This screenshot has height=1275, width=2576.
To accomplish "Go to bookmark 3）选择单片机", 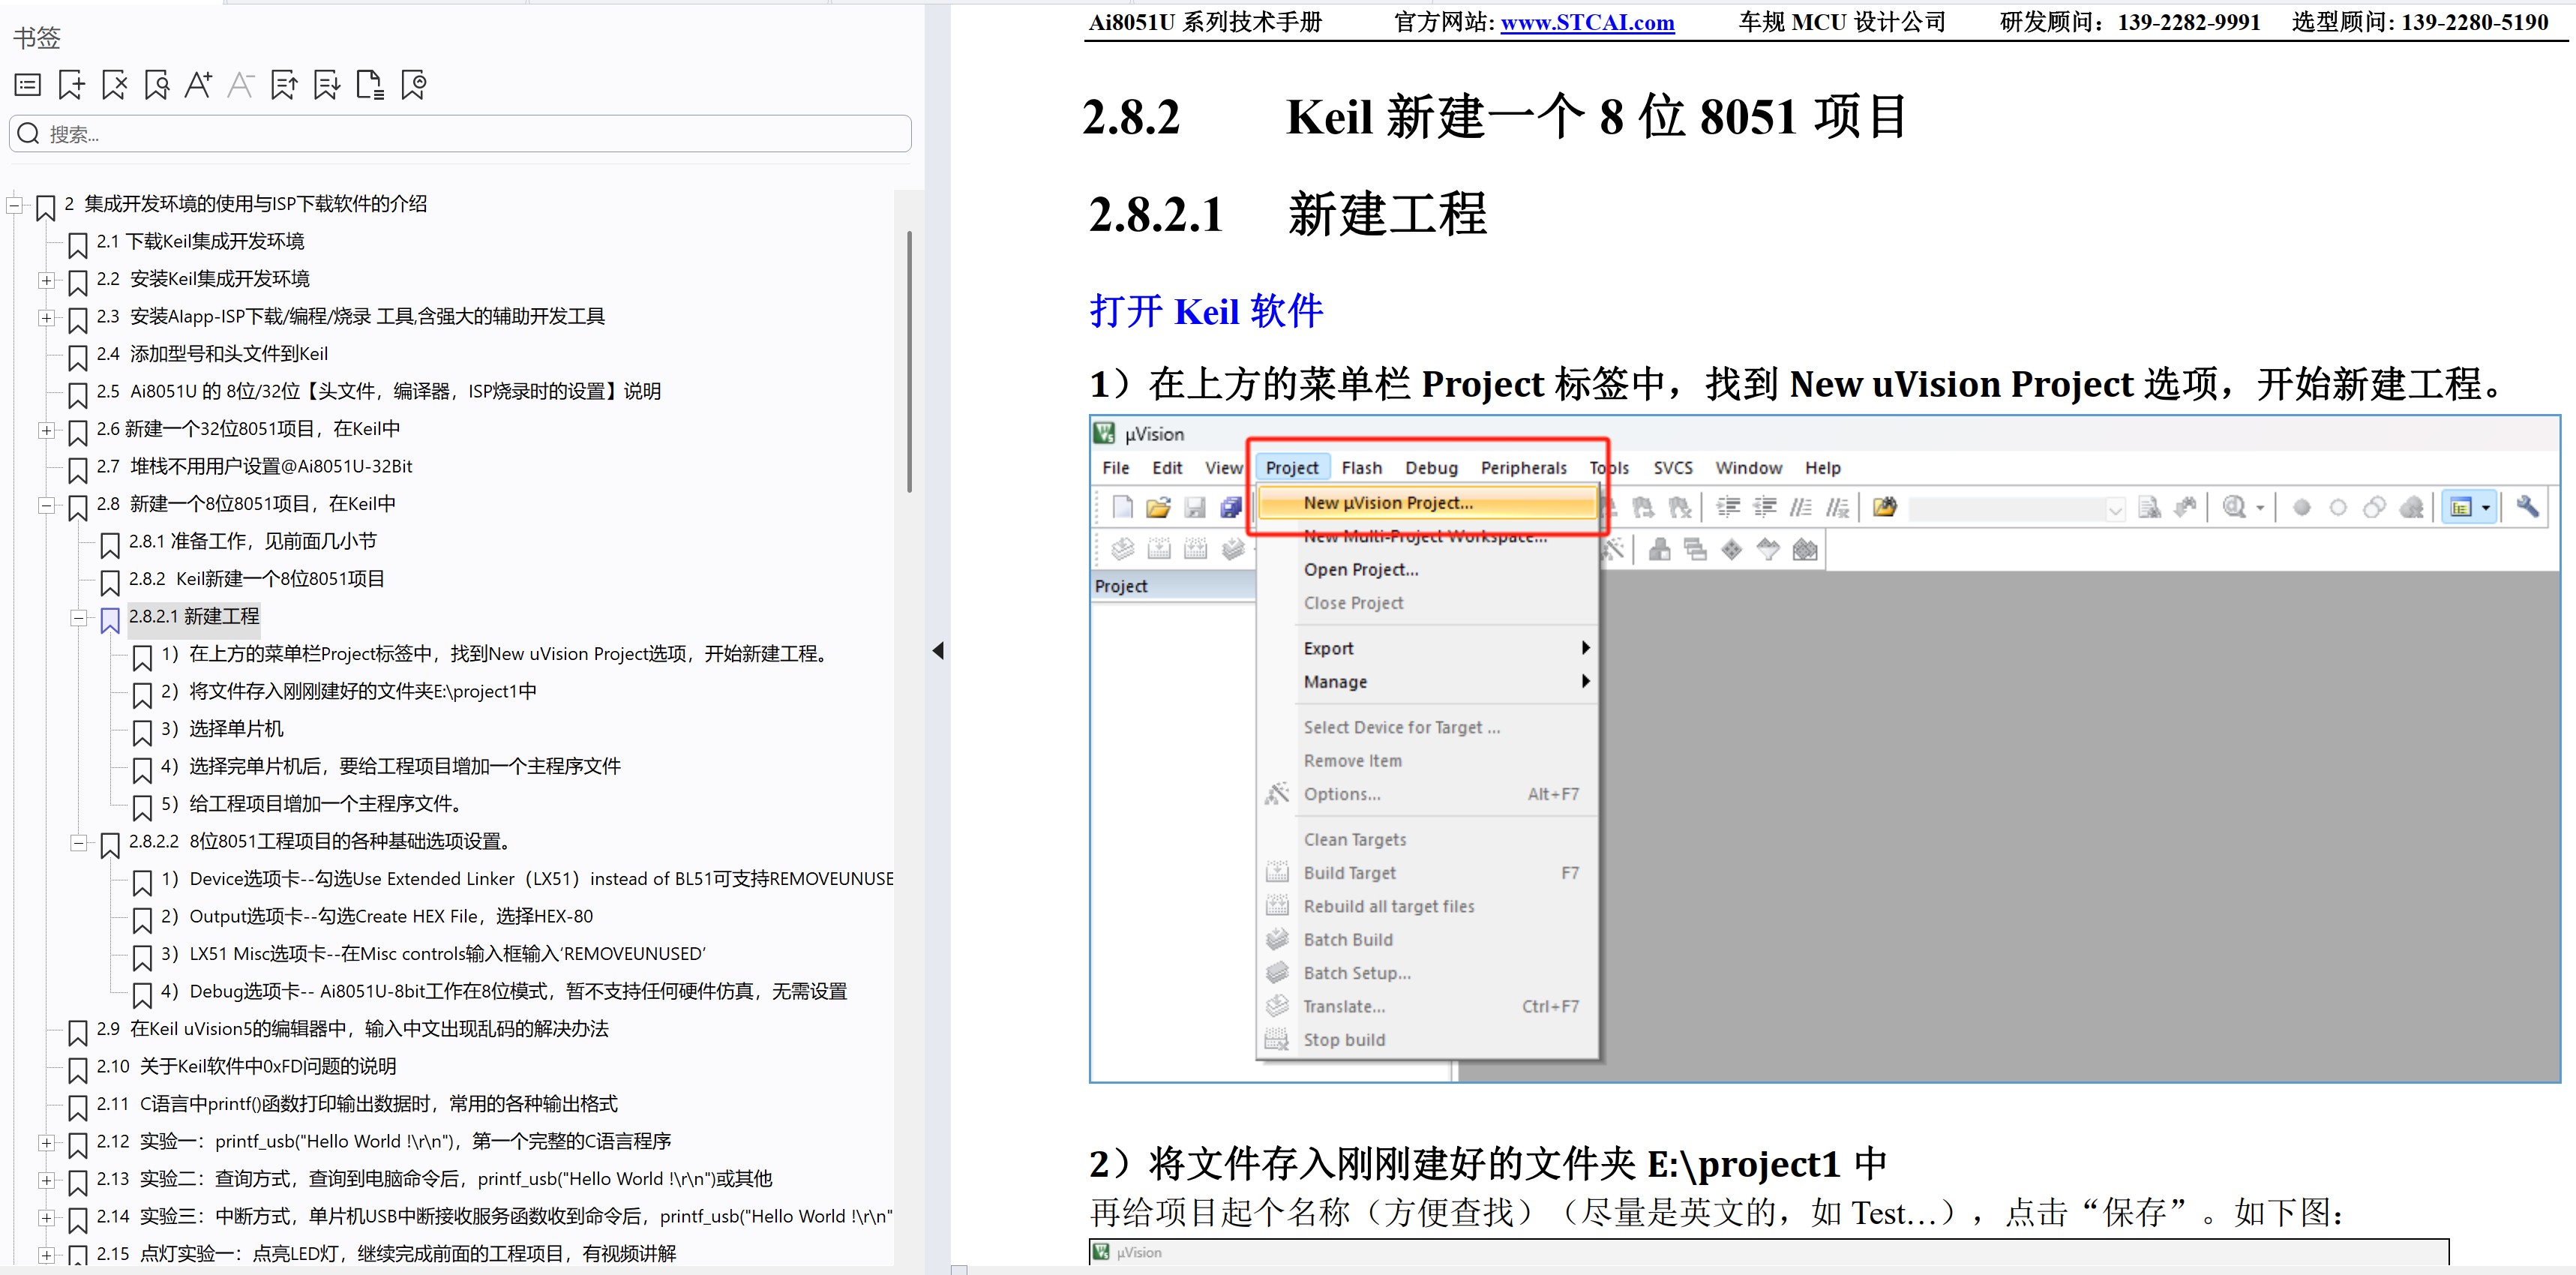I will click(222, 729).
